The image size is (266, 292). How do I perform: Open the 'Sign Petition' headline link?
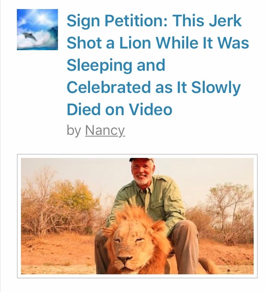coord(157,65)
